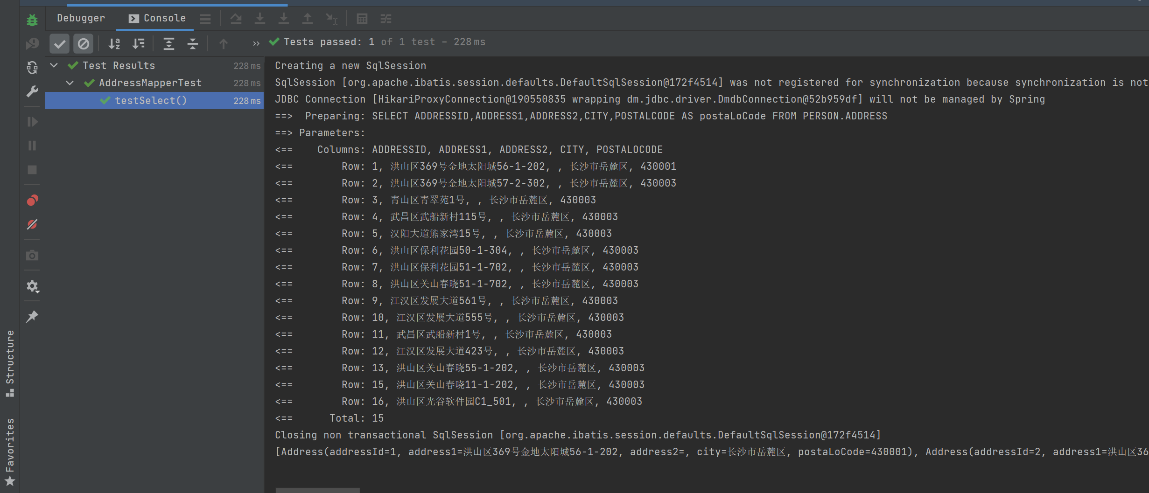Collapse the Test Results tree node
The height and width of the screenshot is (493, 1149).
coord(54,65)
